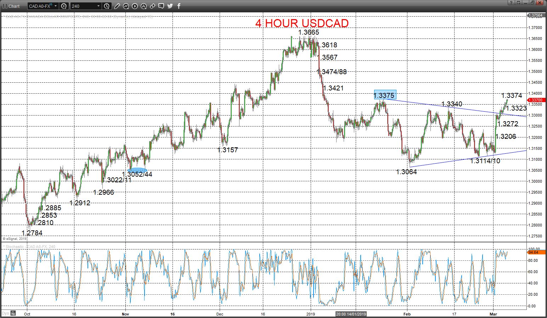Screen dimensions: 547x318
Task: Select the pencil drawing tool
Action: 118,6
